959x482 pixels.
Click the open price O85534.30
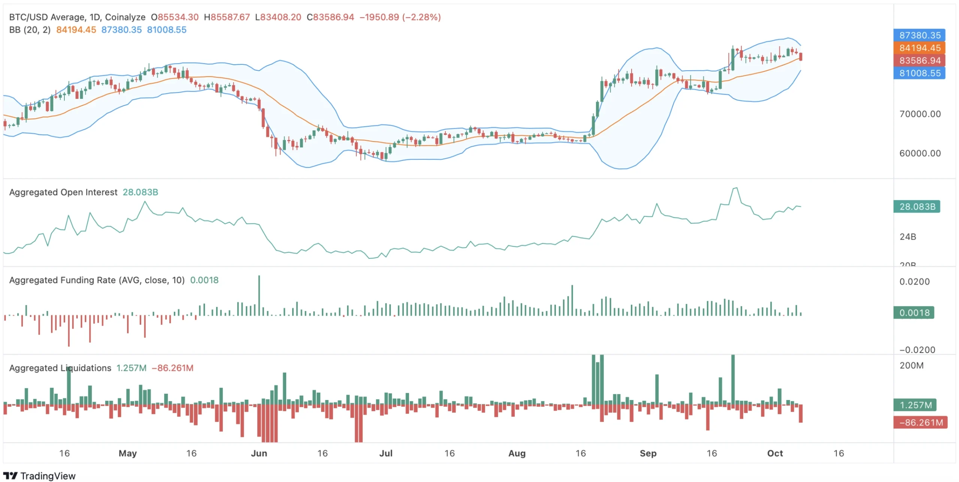tap(175, 17)
